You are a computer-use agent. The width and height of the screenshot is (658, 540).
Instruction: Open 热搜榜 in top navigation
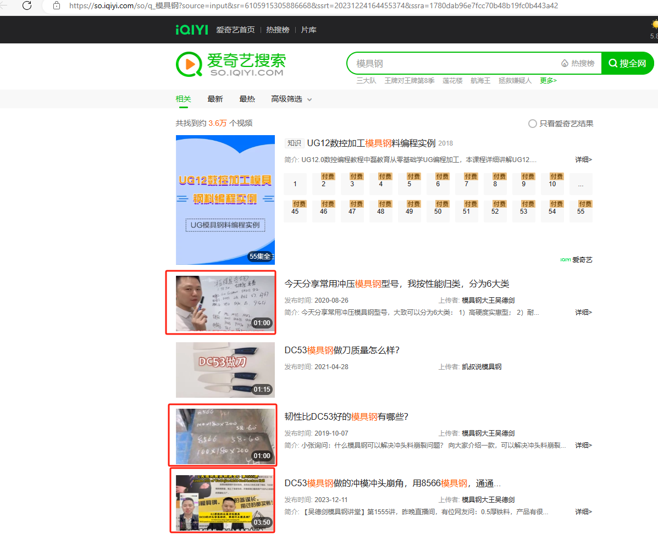click(x=278, y=30)
